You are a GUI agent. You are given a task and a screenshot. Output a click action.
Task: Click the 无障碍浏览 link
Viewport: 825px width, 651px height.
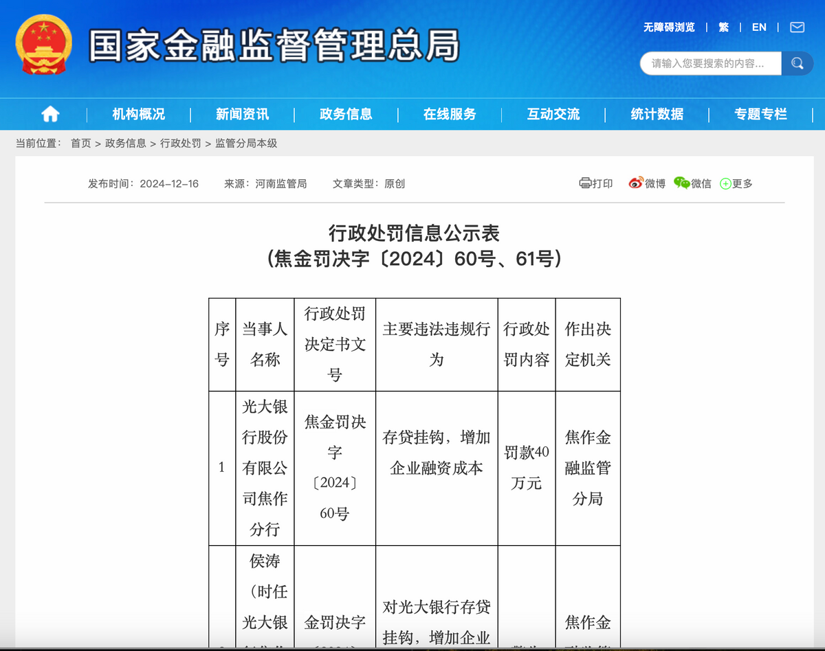(x=669, y=27)
